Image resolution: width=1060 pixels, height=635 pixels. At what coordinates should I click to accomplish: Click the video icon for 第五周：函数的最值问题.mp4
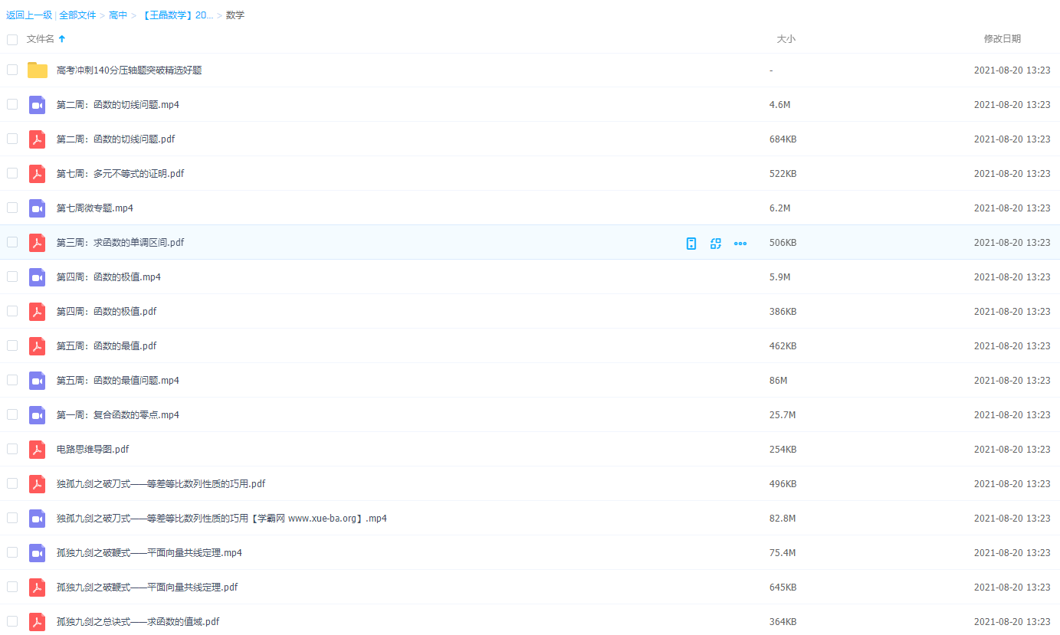pos(37,381)
